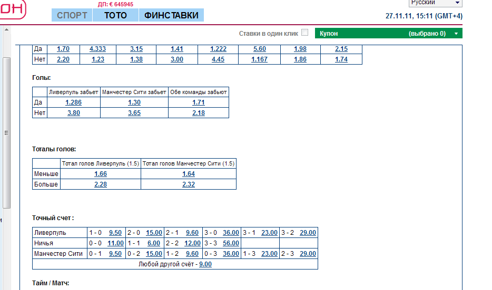The width and height of the screenshot is (492, 290).
Task: Choose score 0 - 1 odds in Манчестер Сити row
Action: [115, 253]
